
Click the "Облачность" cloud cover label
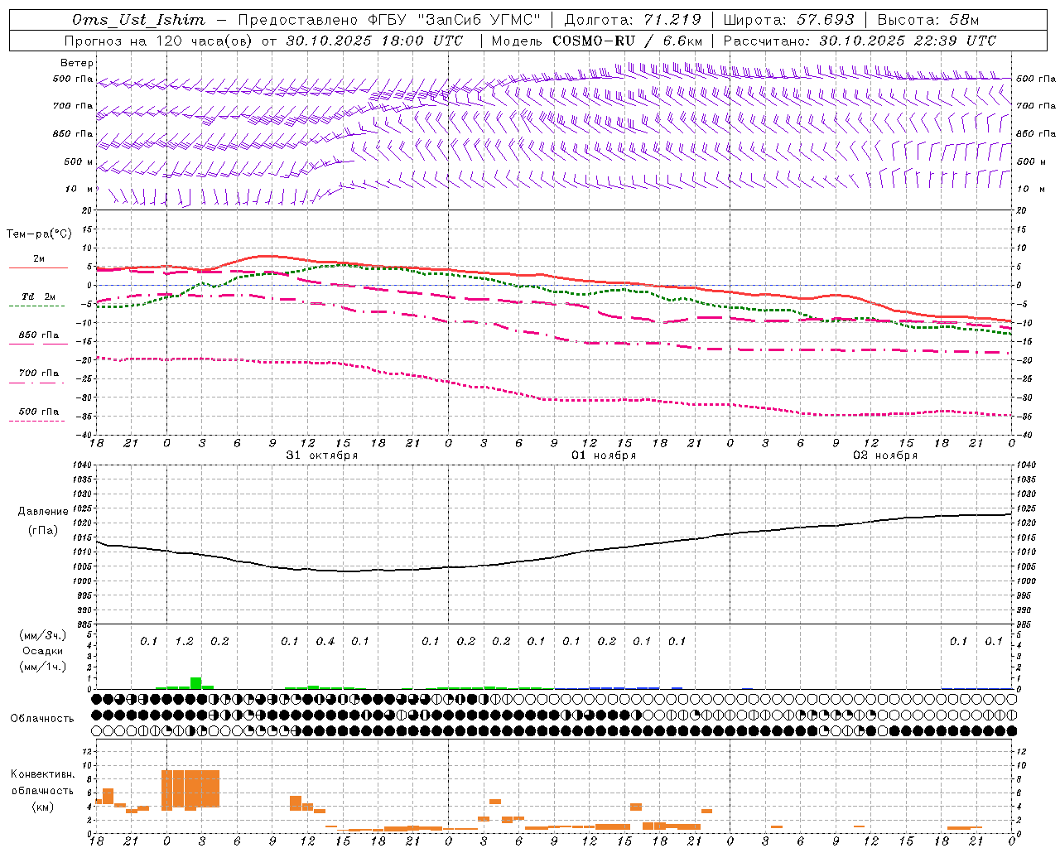[x=41, y=719]
